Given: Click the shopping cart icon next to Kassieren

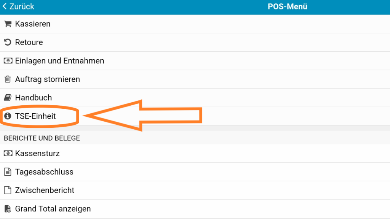Looking at the screenshot, I should coord(8,24).
